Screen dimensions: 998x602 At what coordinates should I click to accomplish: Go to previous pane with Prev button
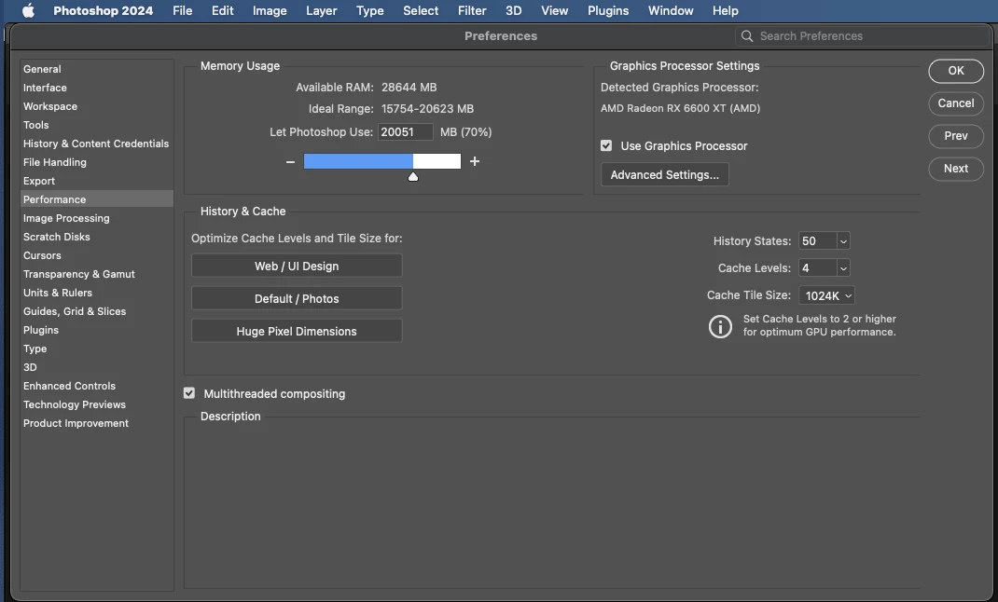(955, 136)
